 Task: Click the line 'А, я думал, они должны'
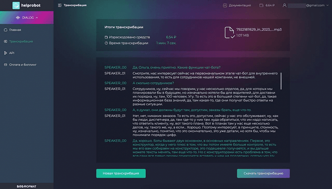click(x=192, y=110)
